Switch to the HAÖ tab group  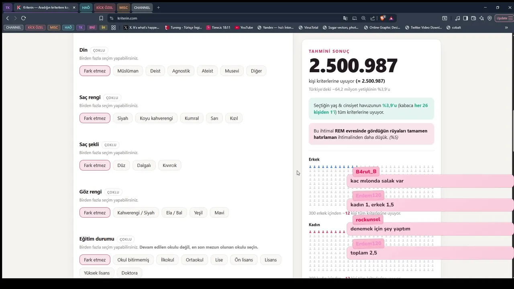(86, 8)
